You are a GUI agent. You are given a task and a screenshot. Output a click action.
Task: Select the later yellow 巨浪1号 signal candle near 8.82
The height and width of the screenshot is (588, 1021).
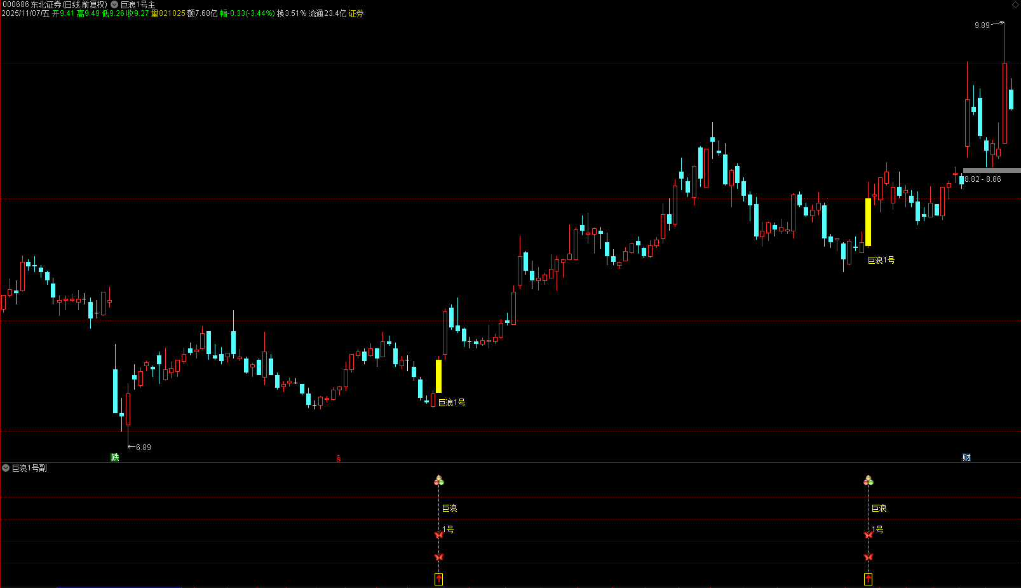click(869, 222)
